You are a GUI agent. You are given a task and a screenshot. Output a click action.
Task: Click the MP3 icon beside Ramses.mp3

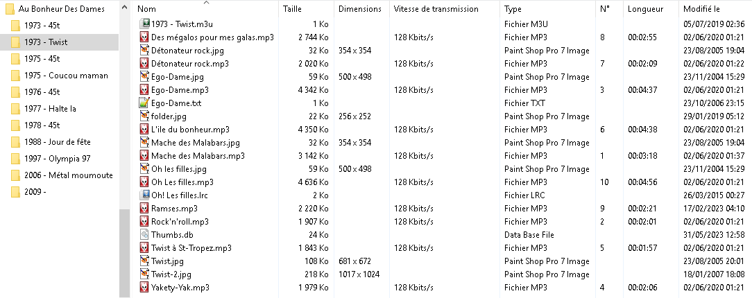pos(144,209)
